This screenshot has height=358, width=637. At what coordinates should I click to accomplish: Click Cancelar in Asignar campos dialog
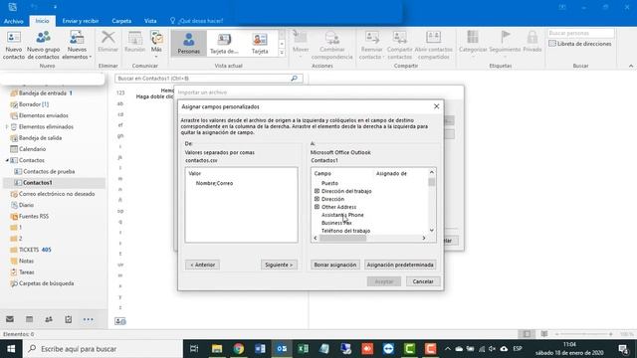tap(423, 281)
